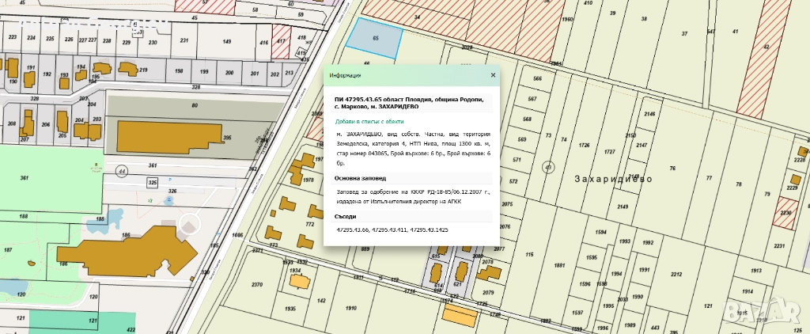The width and height of the screenshot is (810, 334).
Task: Select parcel 76 on the map
Action: tap(672, 168)
